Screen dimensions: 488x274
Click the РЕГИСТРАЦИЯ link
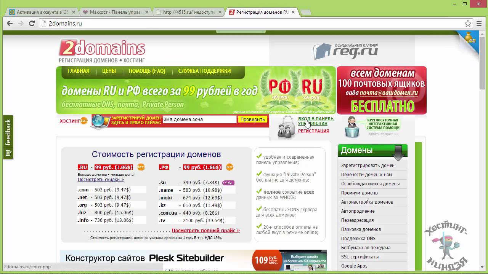pyautogui.click(x=313, y=131)
